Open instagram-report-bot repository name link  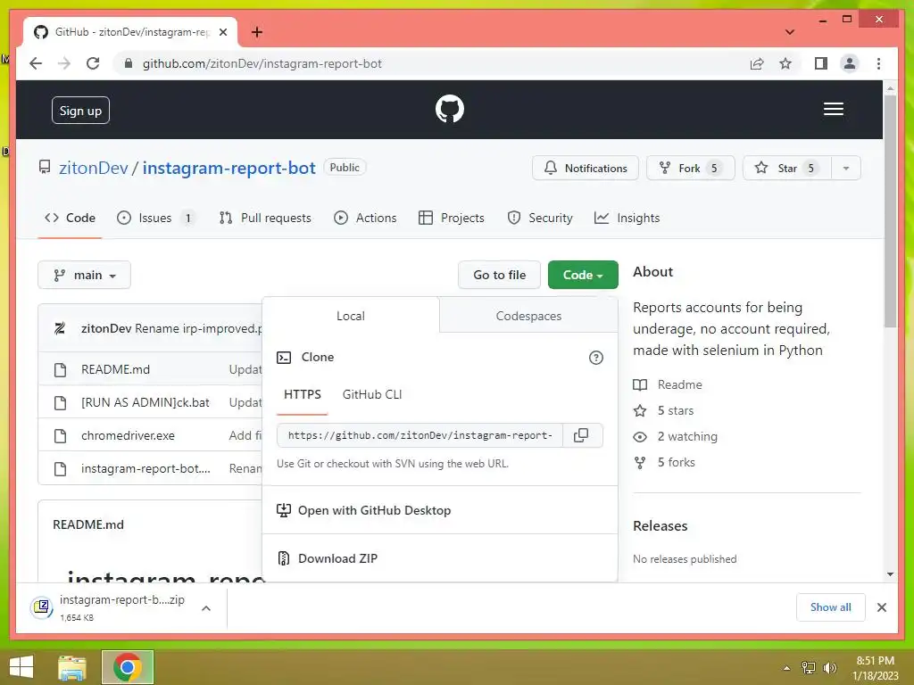[229, 169]
